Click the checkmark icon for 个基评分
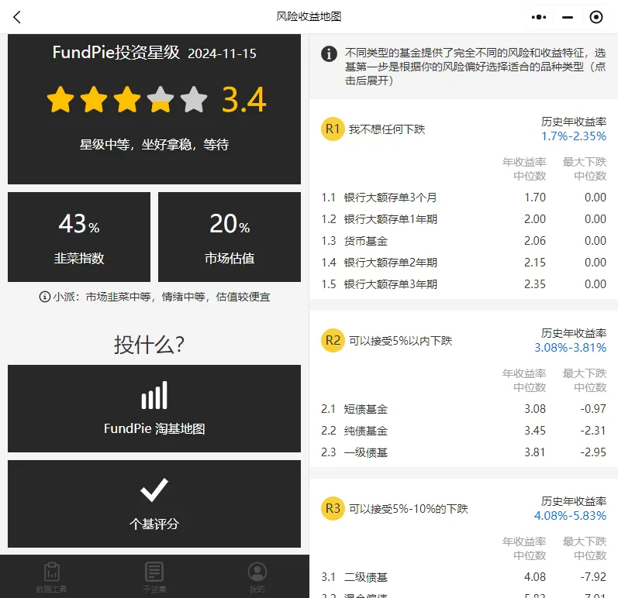The height and width of the screenshot is (598, 618). point(154,490)
